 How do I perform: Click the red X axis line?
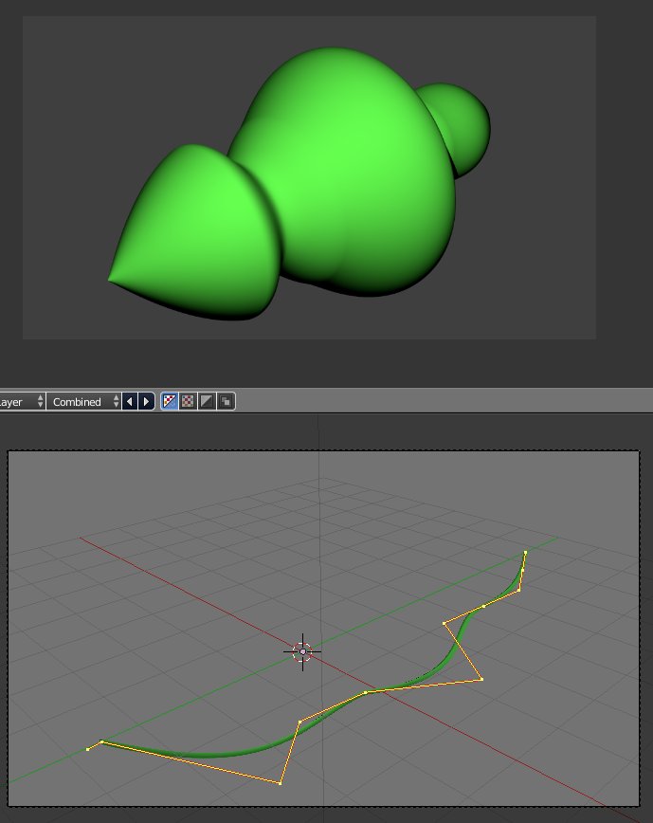coord(190,594)
